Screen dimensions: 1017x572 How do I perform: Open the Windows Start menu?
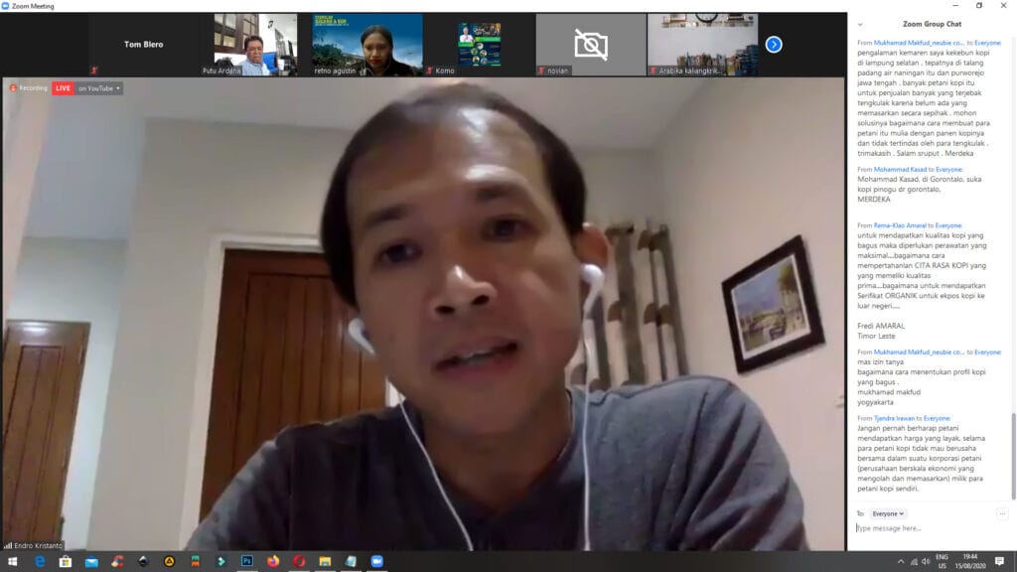point(12,562)
